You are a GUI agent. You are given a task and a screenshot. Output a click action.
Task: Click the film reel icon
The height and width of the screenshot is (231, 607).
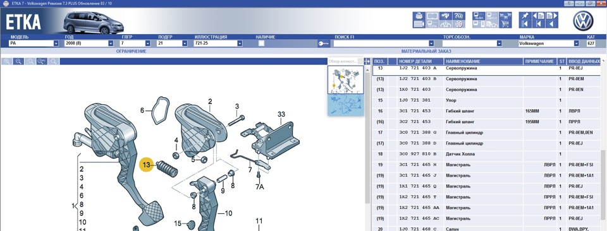(459, 24)
